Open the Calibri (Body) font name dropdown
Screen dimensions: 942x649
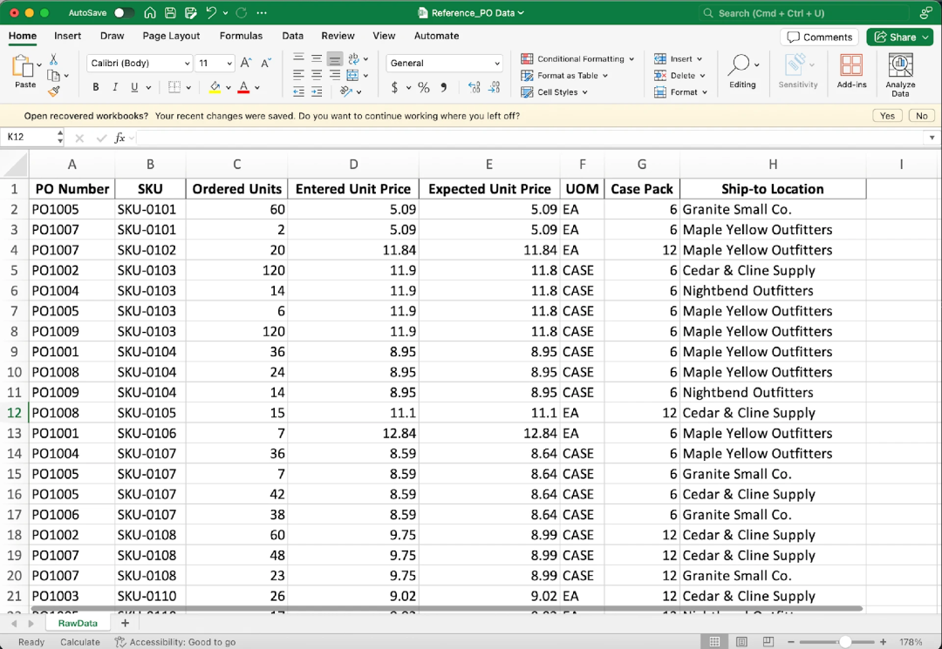pyautogui.click(x=140, y=64)
